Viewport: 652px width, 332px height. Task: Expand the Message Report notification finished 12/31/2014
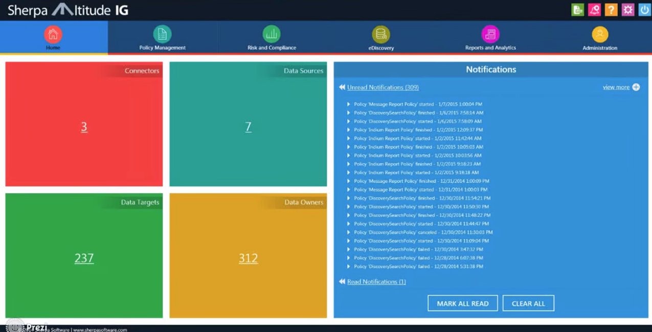pyautogui.click(x=349, y=181)
